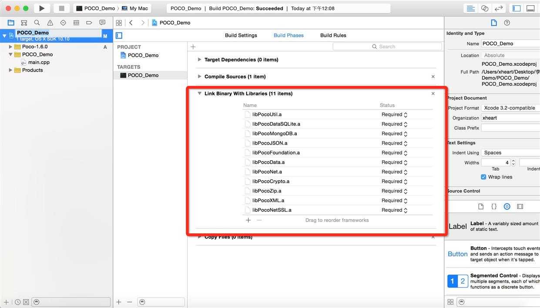This screenshot has height=308, width=540.
Task: Expand Target Dependencies section
Action: (199, 60)
